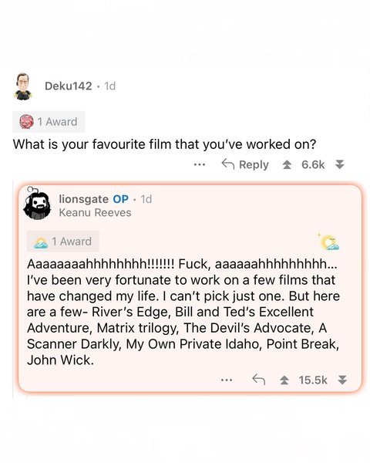The width and height of the screenshot is (370, 463).
Task: Click reply arrow on lionsgate comment
Action: [x=259, y=380]
